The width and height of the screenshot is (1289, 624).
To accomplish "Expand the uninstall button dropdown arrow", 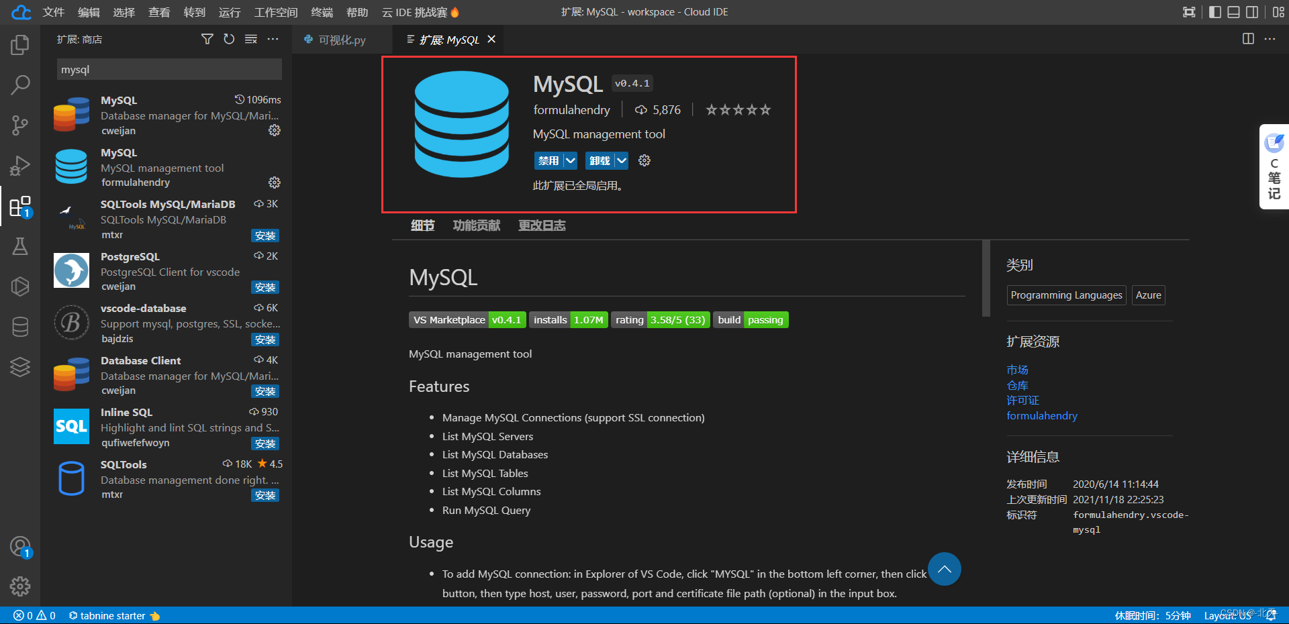I will coord(622,160).
